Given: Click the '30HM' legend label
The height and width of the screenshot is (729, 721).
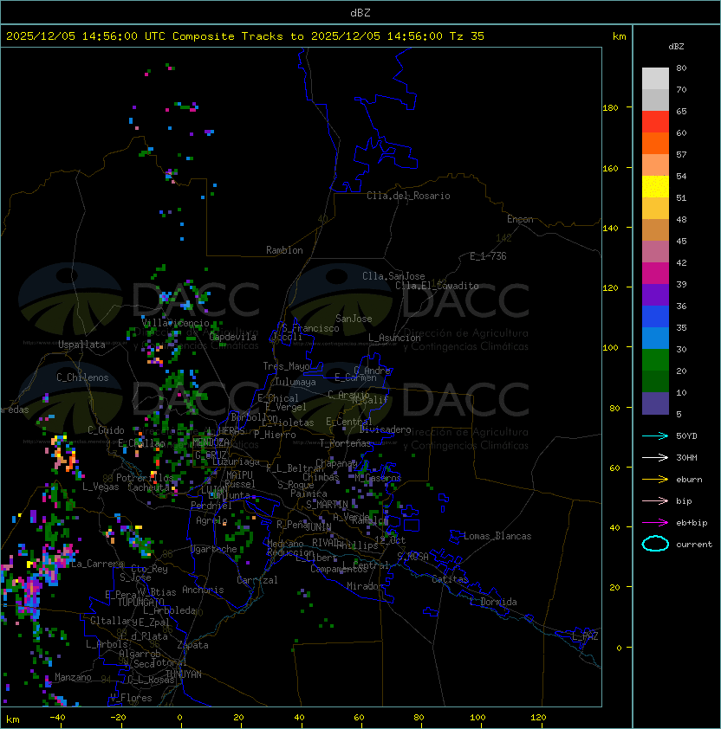Looking at the screenshot, I should 686,457.
